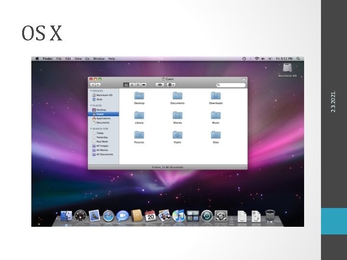The width and height of the screenshot is (347, 260).
Task: Collapse the SEARCH FOR sidebar section
Action: (91, 129)
